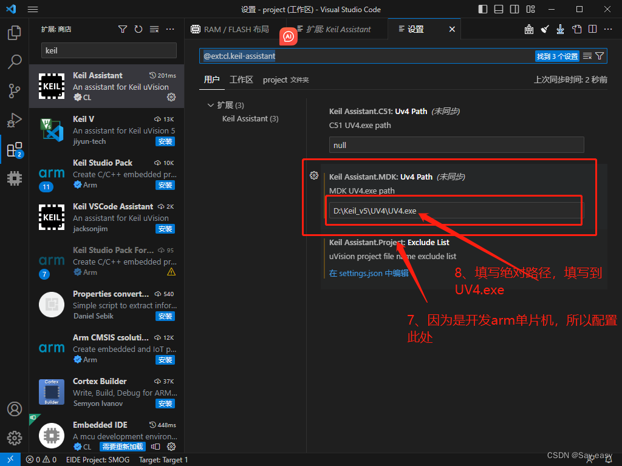Open the Accounts menu in activity bar

click(15, 409)
